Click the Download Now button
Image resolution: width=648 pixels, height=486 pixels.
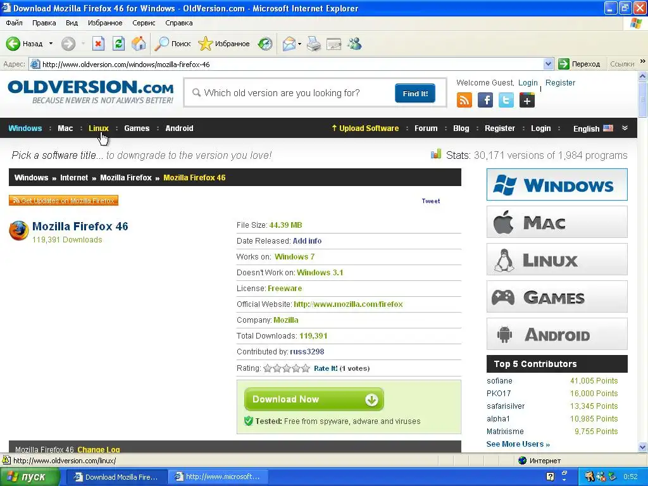click(x=314, y=399)
